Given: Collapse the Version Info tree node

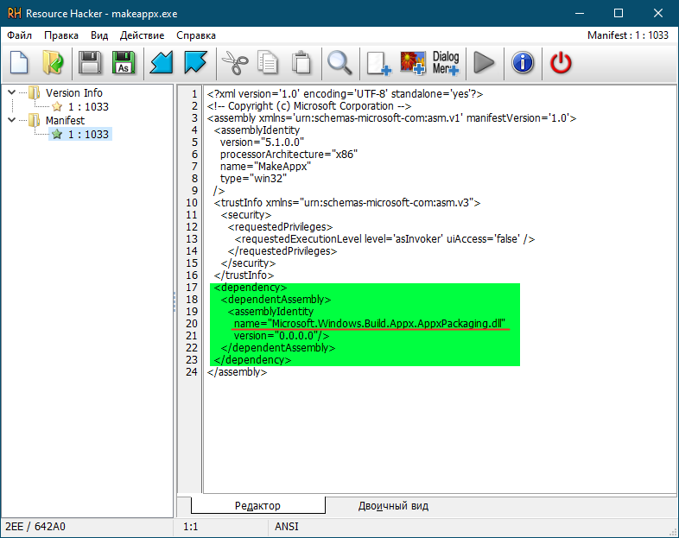Looking at the screenshot, I should click(x=12, y=92).
